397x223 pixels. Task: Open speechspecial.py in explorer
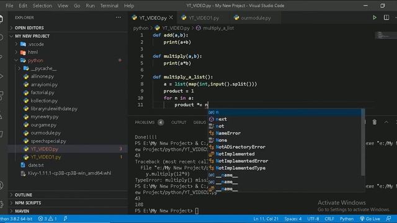[x=68, y=141]
